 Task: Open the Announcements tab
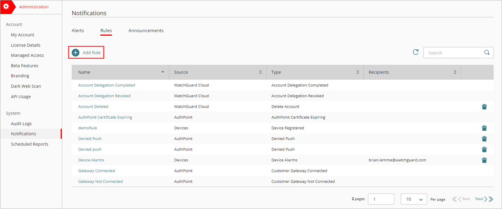pyautogui.click(x=146, y=30)
